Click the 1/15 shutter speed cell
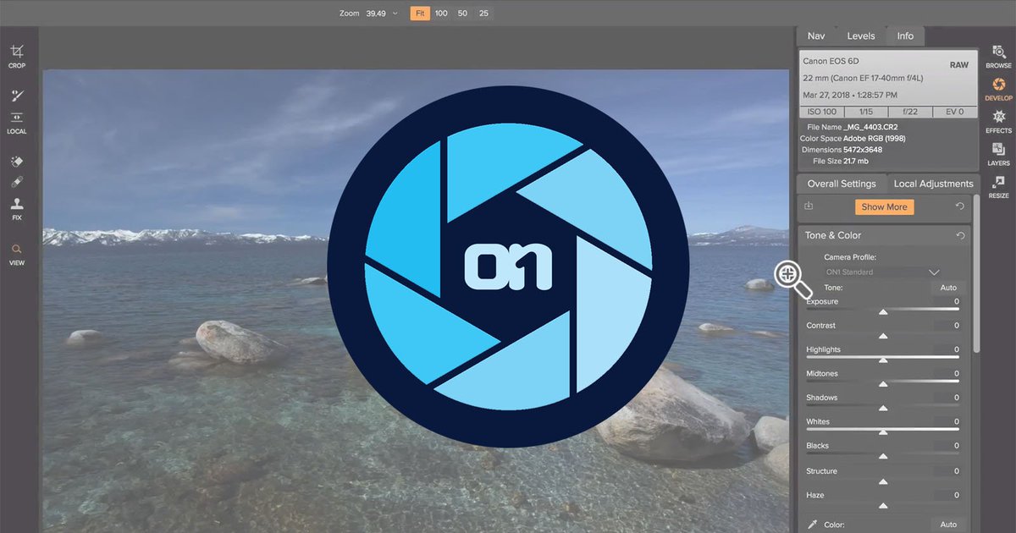Screen dimensions: 1016x533 864,112
